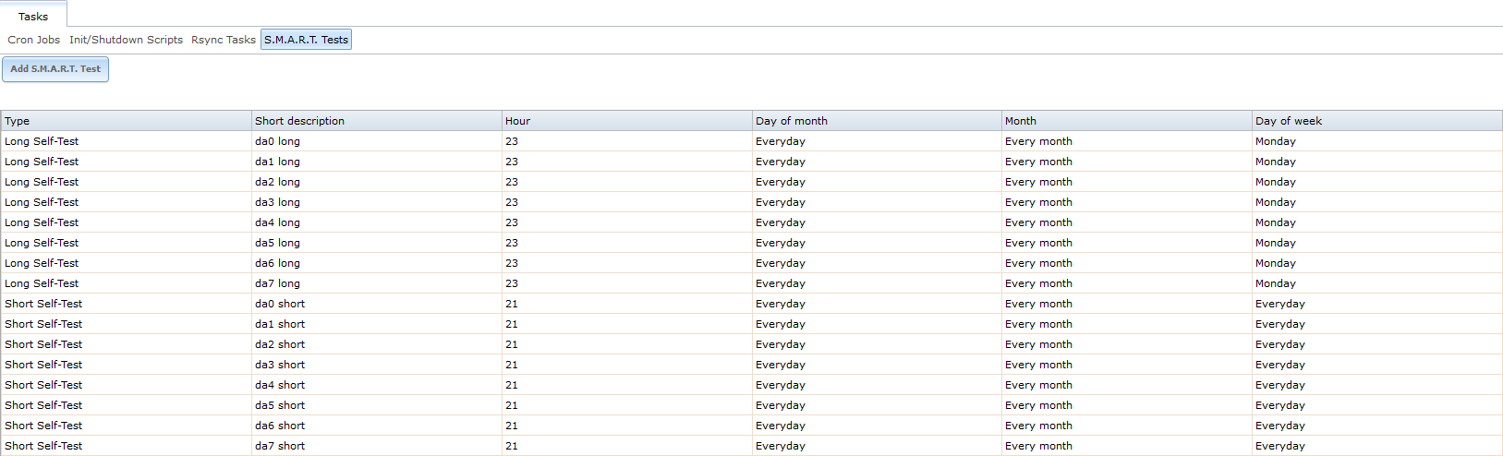This screenshot has width=1503, height=456.
Task: Select the S.M.A.R.T. Tests tab
Action: click(x=306, y=40)
